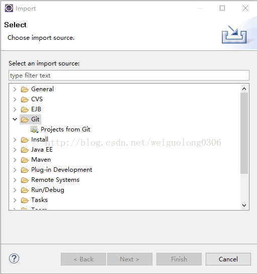
Task: Select the EJB tree item
Action: (36, 109)
